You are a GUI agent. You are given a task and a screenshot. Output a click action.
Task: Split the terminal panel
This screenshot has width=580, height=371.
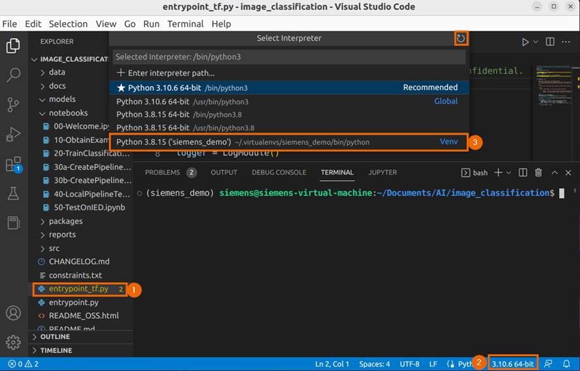click(523, 172)
